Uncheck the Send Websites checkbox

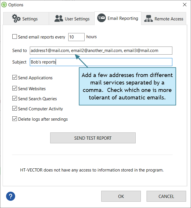(15, 88)
